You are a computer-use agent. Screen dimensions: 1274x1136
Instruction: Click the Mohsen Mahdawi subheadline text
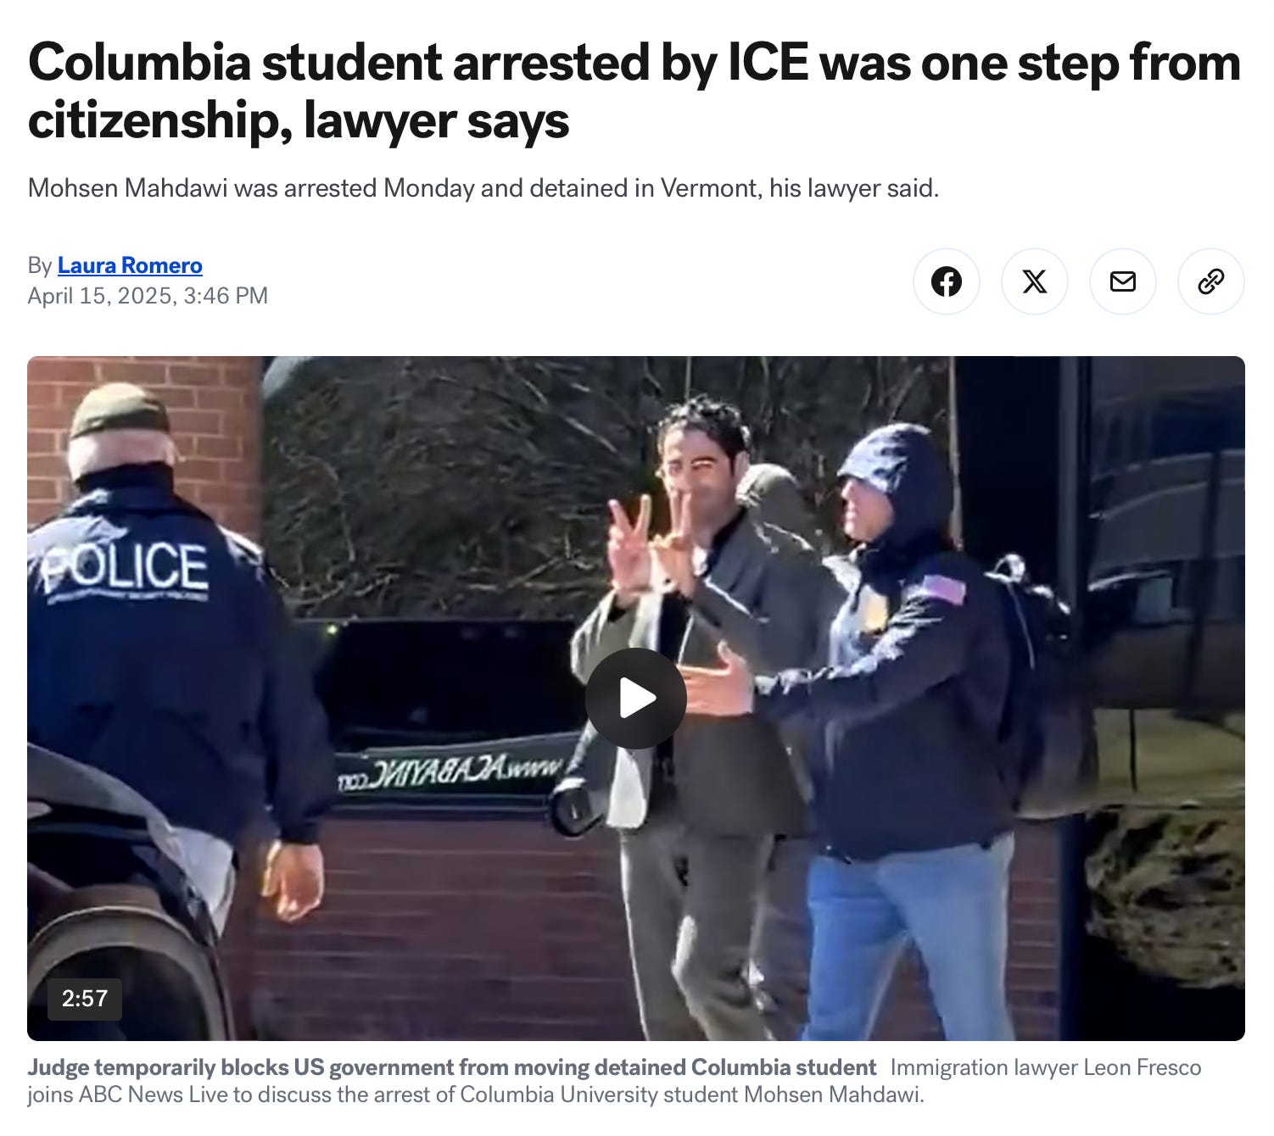[x=483, y=187]
